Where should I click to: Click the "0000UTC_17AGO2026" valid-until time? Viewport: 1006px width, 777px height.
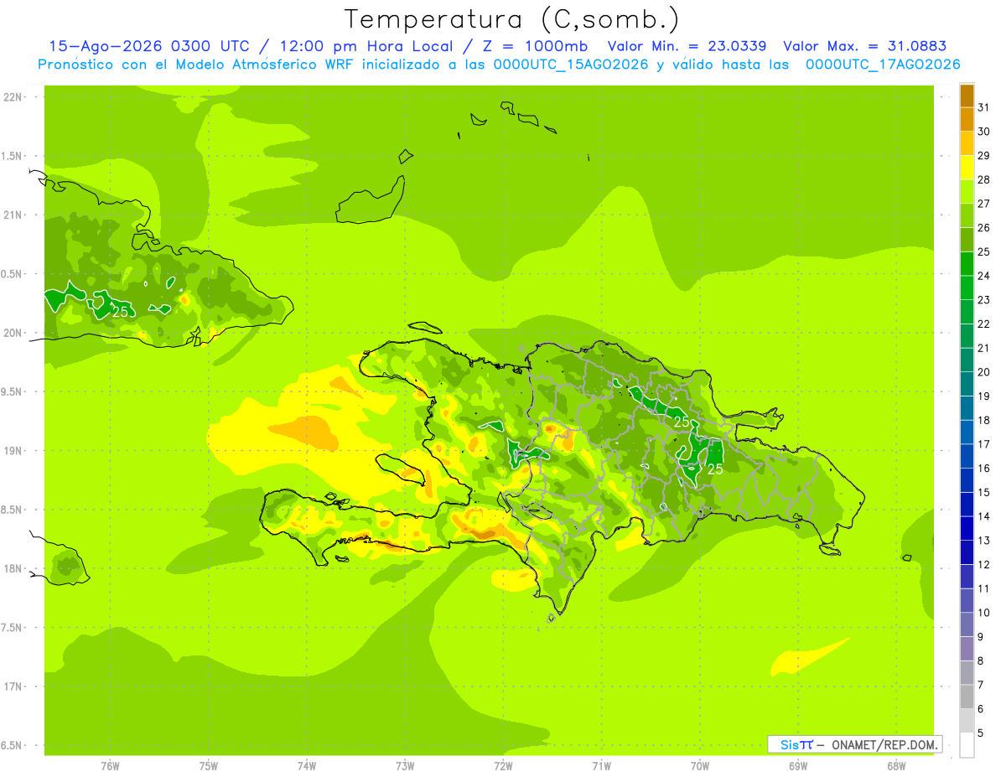(883, 65)
